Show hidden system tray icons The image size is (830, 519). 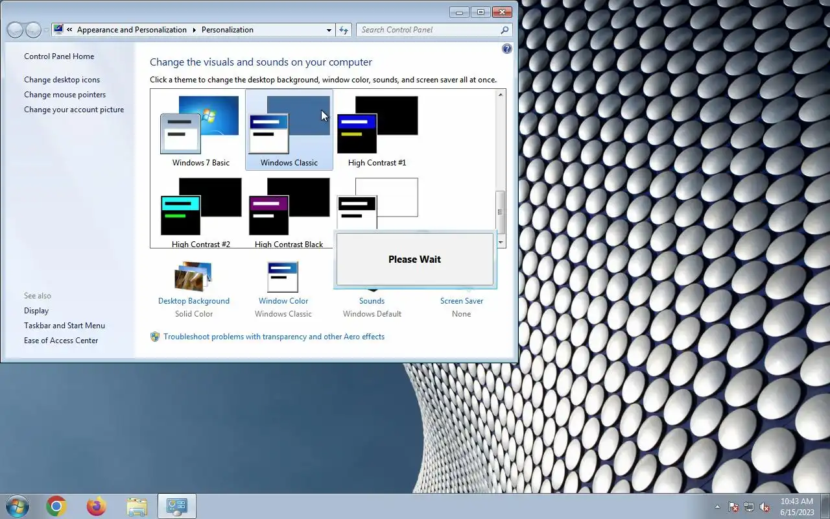tap(717, 507)
